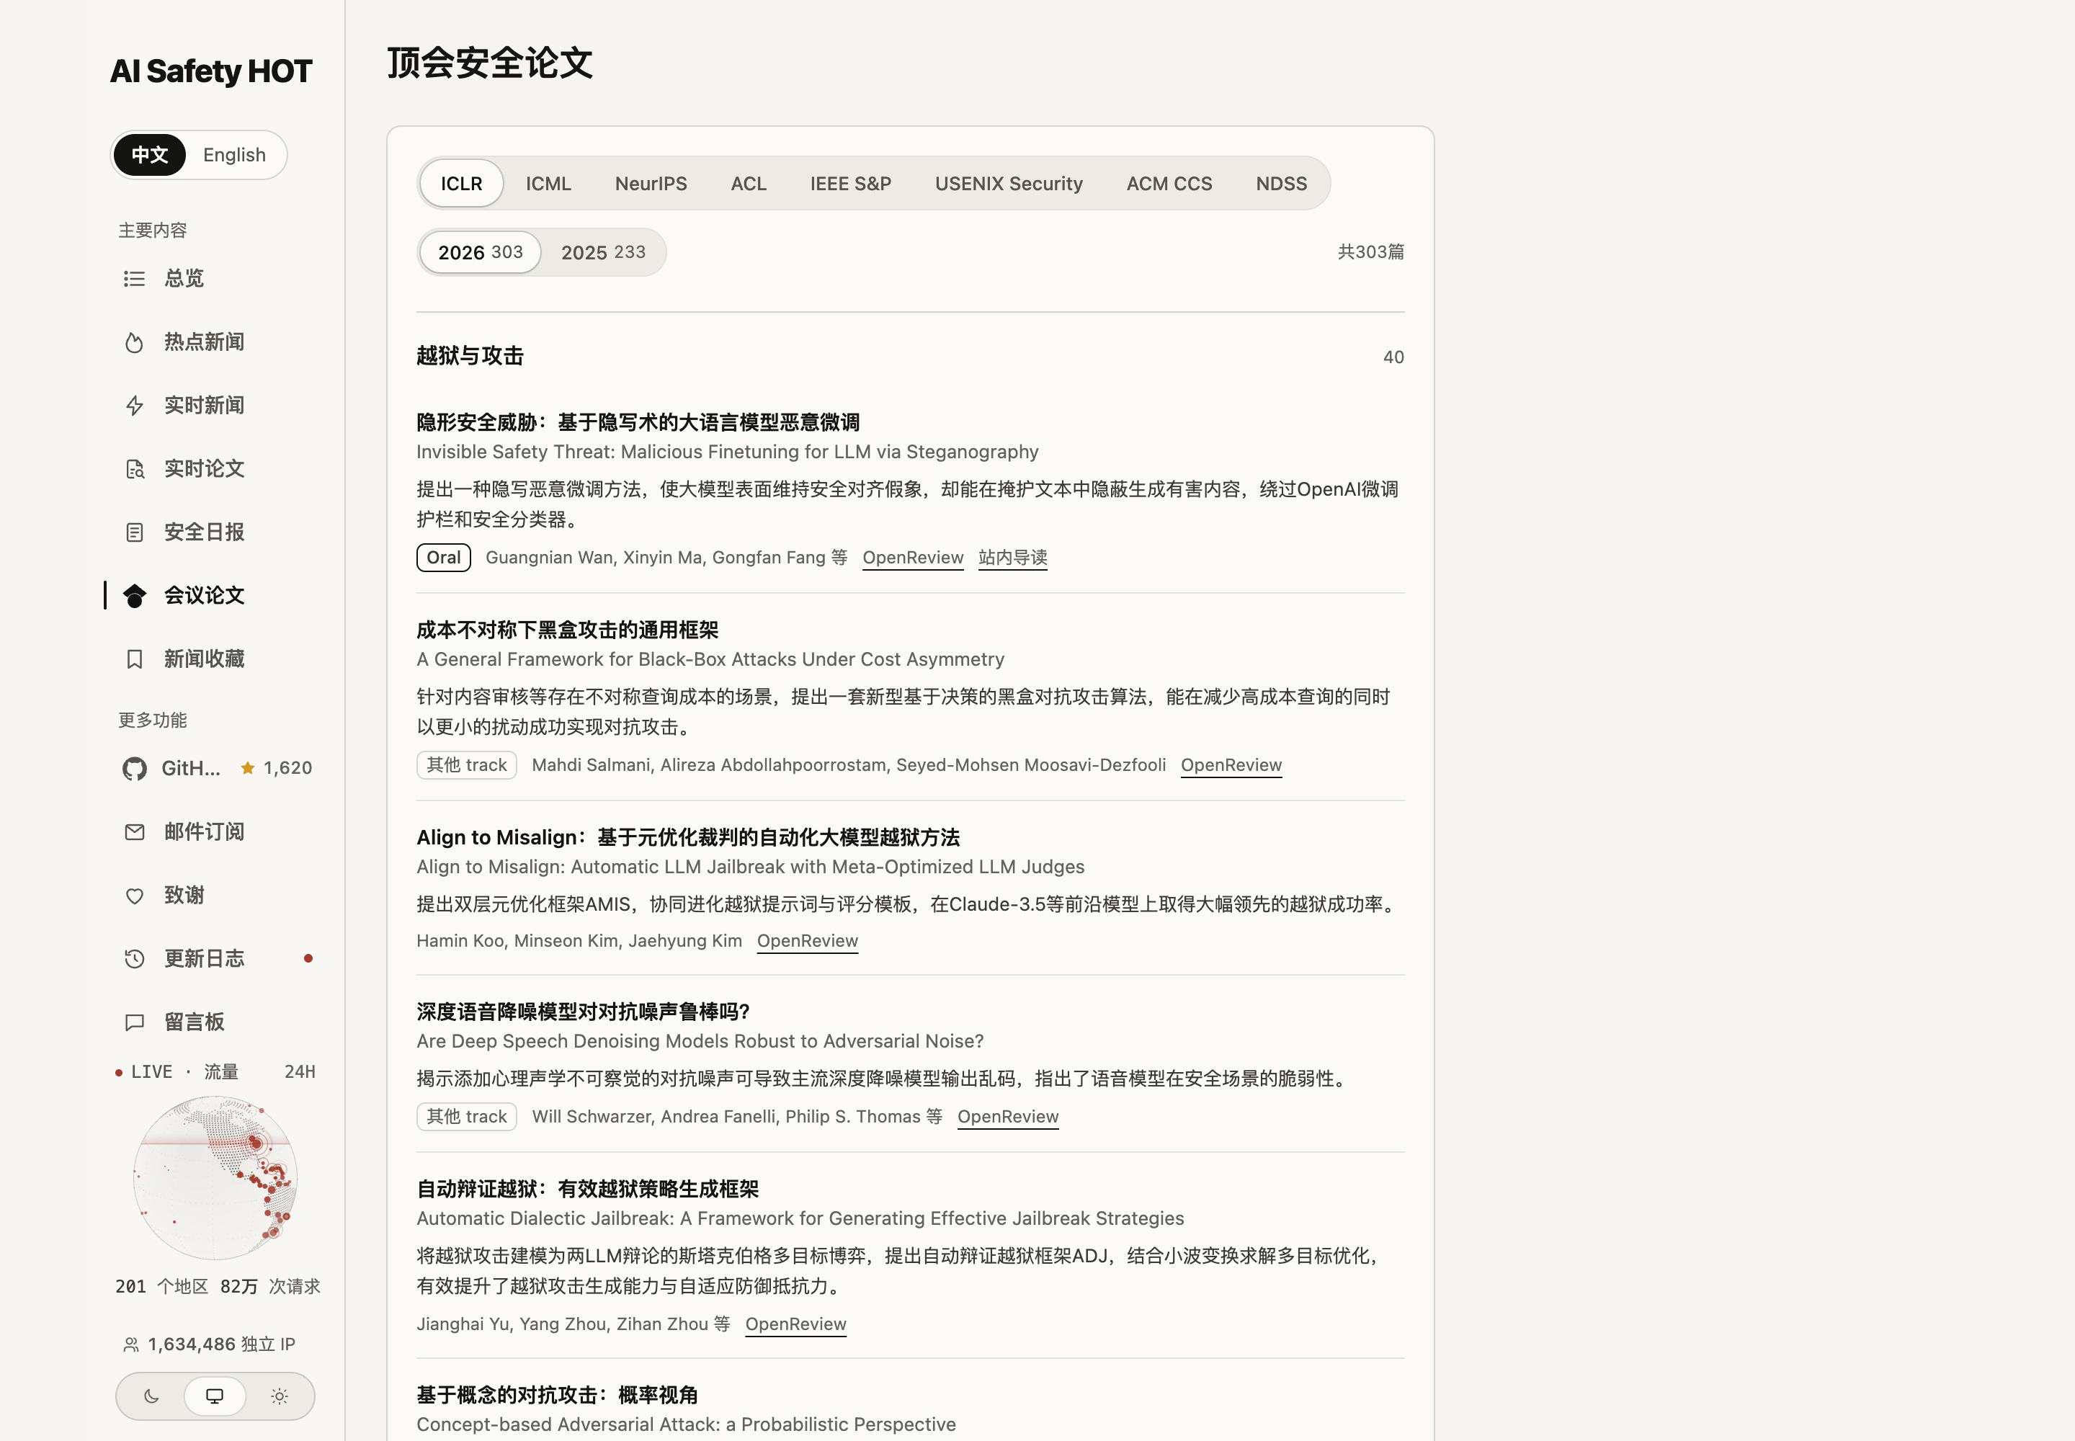Click the Oral badge on first paper
The image size is (2075, 1441).
[443, 558]
